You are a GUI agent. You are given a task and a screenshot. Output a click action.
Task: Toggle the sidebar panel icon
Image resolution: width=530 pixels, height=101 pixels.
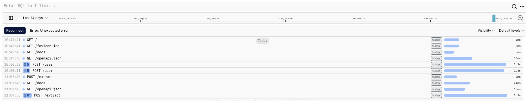pyautogui.click(x=11, y=18)
